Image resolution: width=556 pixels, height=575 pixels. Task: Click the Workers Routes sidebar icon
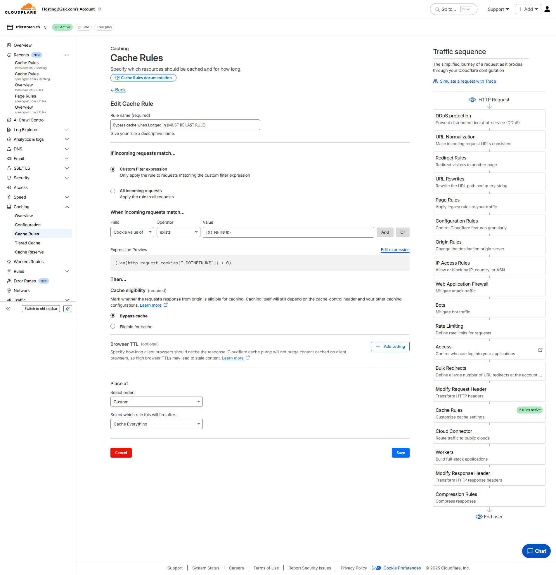[x=9, y=262]
